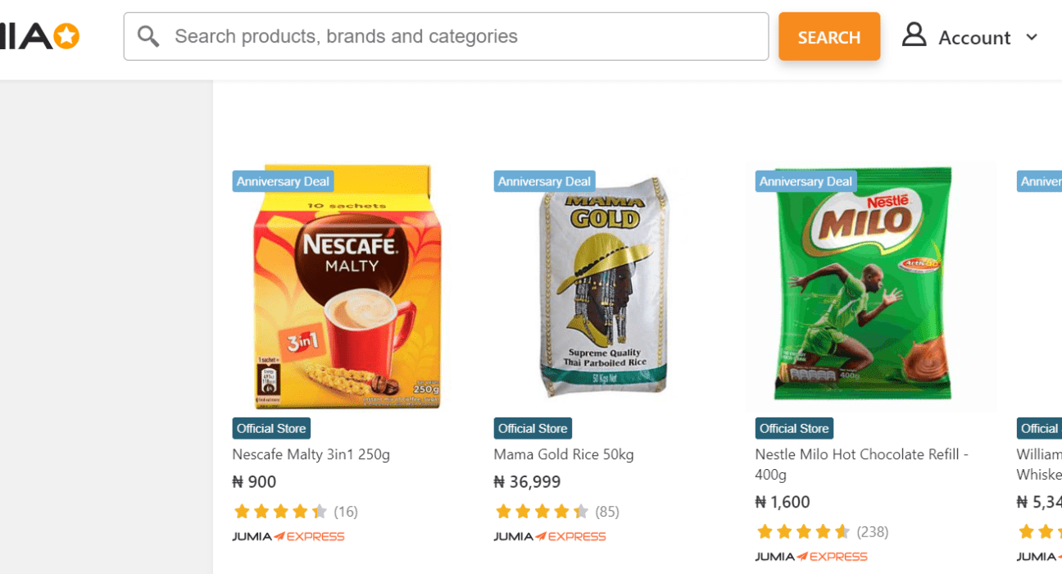Open the Mama Gold Rice product image
The width and height of the screenshot is (1062, 574).
tap(605, 287)
